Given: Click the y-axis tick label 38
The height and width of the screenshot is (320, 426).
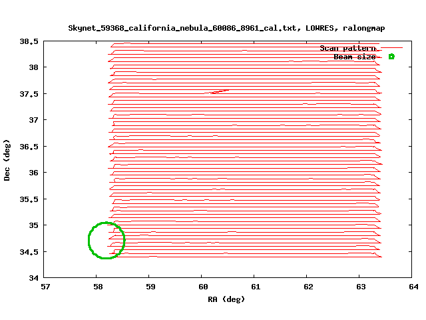Looking at the screenshot, I should click(33, 67).
